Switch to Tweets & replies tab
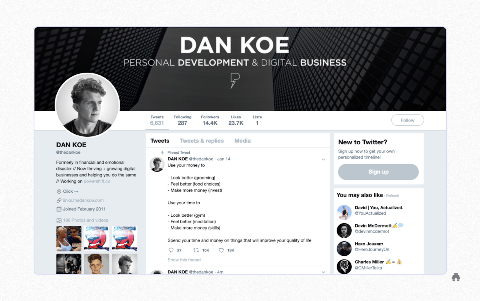Screen dimensions: 480x301 202,141
